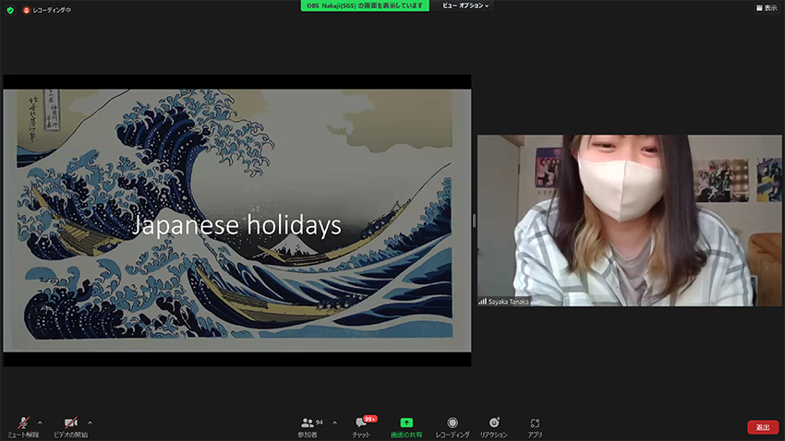
Task: Open the apps panel
Action: coord(535,427)
